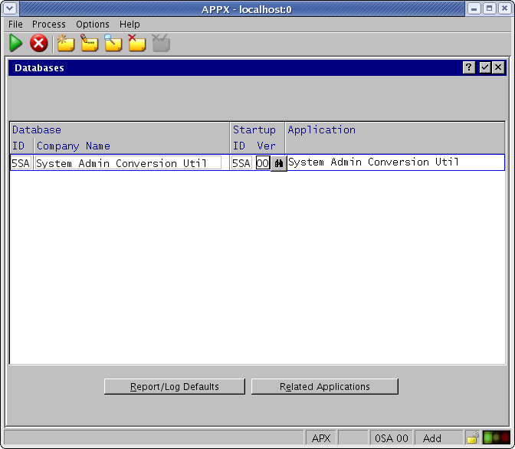This screenshot has width=515, height=449.
Task: Click the checkmark icon in Databases header
Action: [x=484, y=67]
